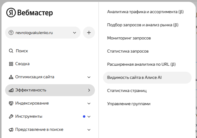Open Расширенная аналитика по URL (β)

[x=141, y=64]
